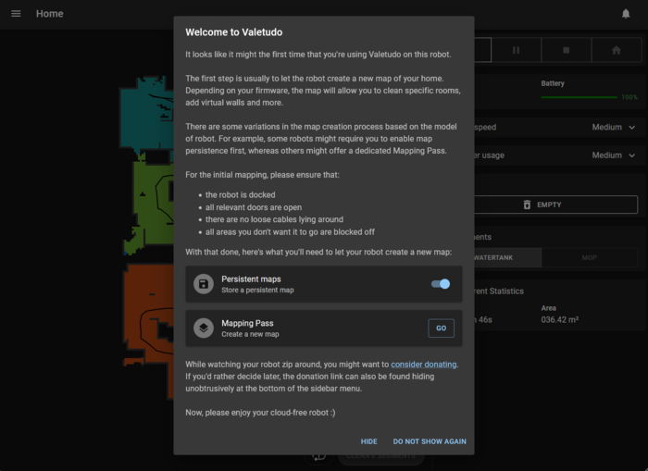
Task: Click the 100% battery value
Action: coord(629,97)
